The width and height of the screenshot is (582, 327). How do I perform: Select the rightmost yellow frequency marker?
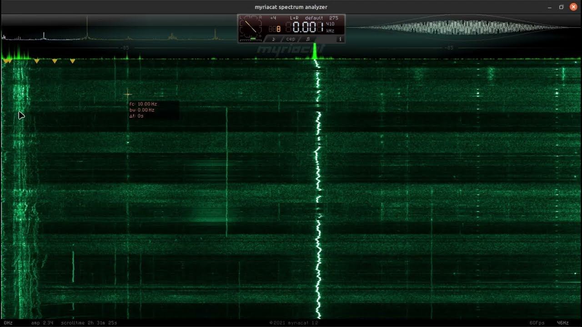[x=72, y=61]
